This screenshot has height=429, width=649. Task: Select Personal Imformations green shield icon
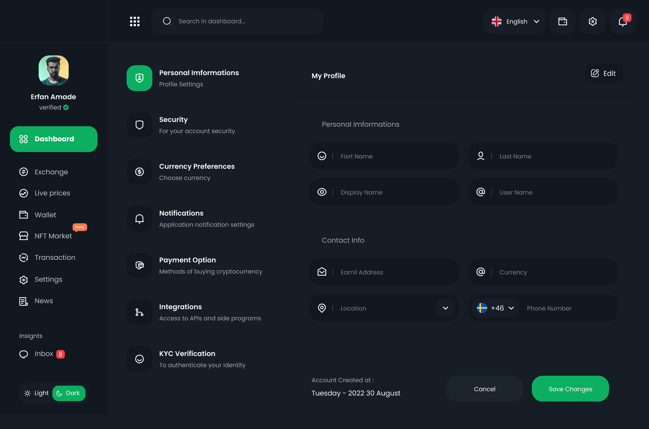click(140, 78)
